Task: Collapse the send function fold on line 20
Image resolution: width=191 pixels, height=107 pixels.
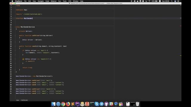Action: pos(15,46)
